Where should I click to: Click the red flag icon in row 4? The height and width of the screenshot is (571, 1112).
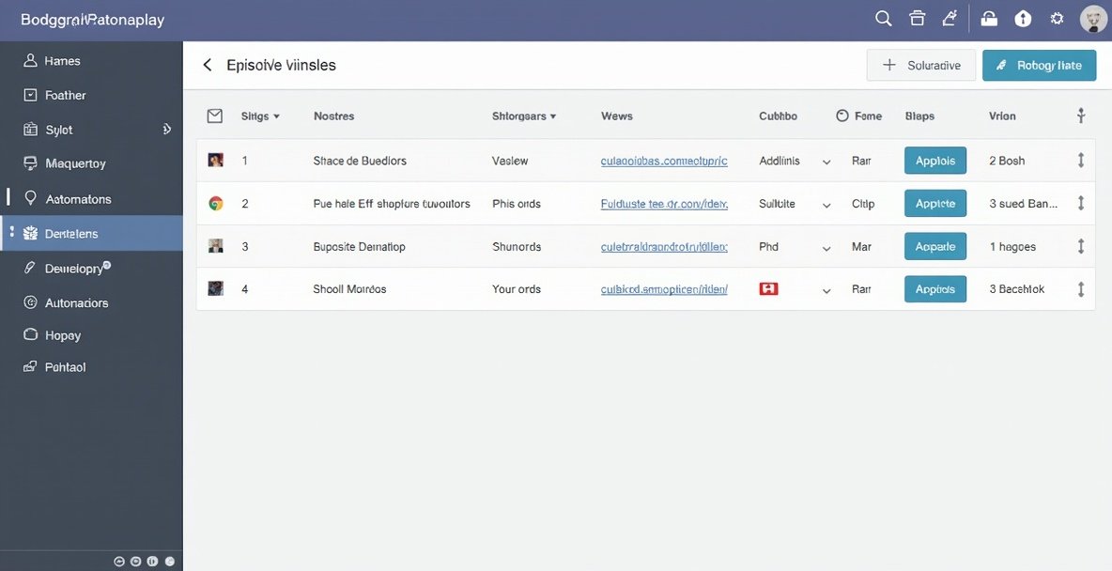coord(768,289)
